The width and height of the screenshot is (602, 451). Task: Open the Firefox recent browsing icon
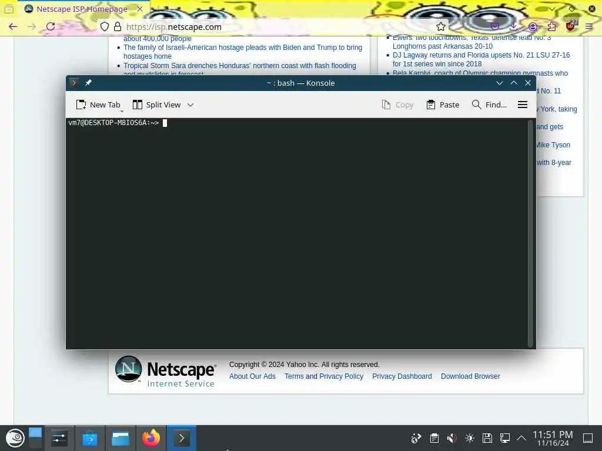click(9, 9)
